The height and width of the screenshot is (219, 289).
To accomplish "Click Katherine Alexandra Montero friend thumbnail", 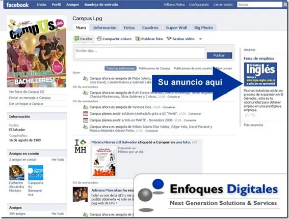I will 17,173.
